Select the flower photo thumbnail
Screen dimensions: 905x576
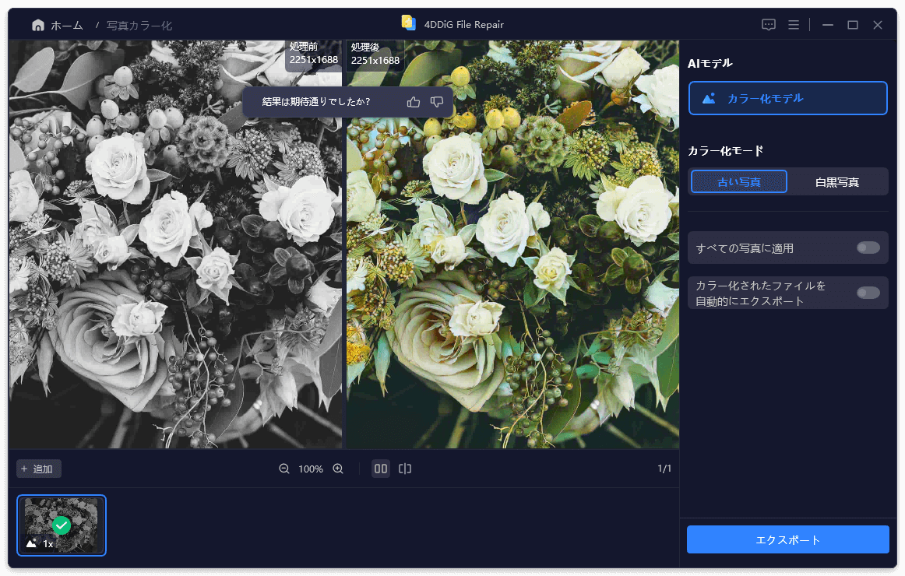coord(62,525)
